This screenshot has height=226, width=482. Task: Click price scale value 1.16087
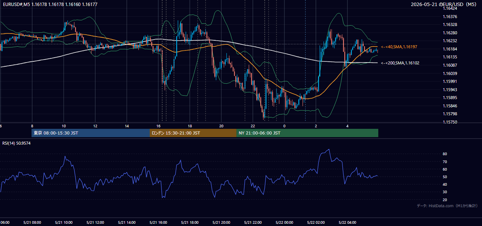tap(450, 65)
